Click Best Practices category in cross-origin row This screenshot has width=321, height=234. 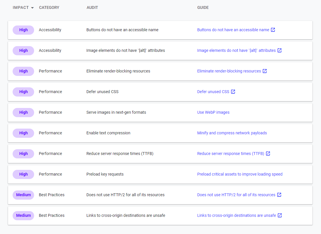coord(52,215)
